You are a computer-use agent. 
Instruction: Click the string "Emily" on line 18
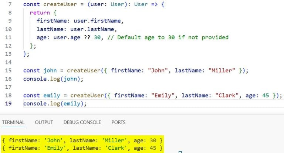pyautogui.click(x=163, y=95)
